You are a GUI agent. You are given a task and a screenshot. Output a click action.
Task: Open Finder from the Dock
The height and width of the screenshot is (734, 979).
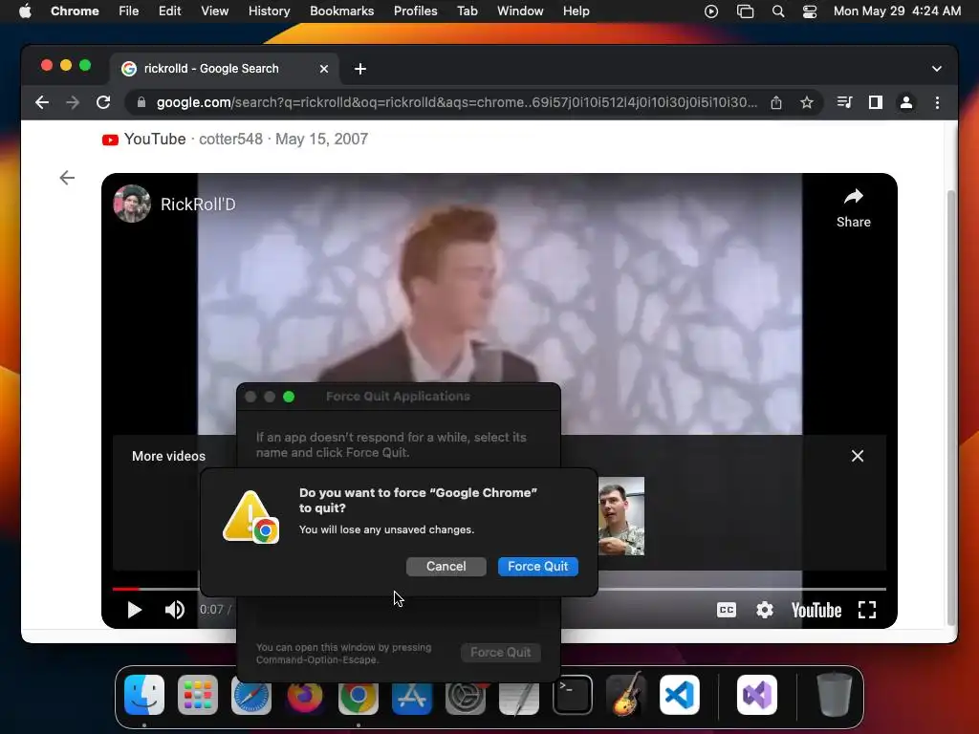(144, 695)
